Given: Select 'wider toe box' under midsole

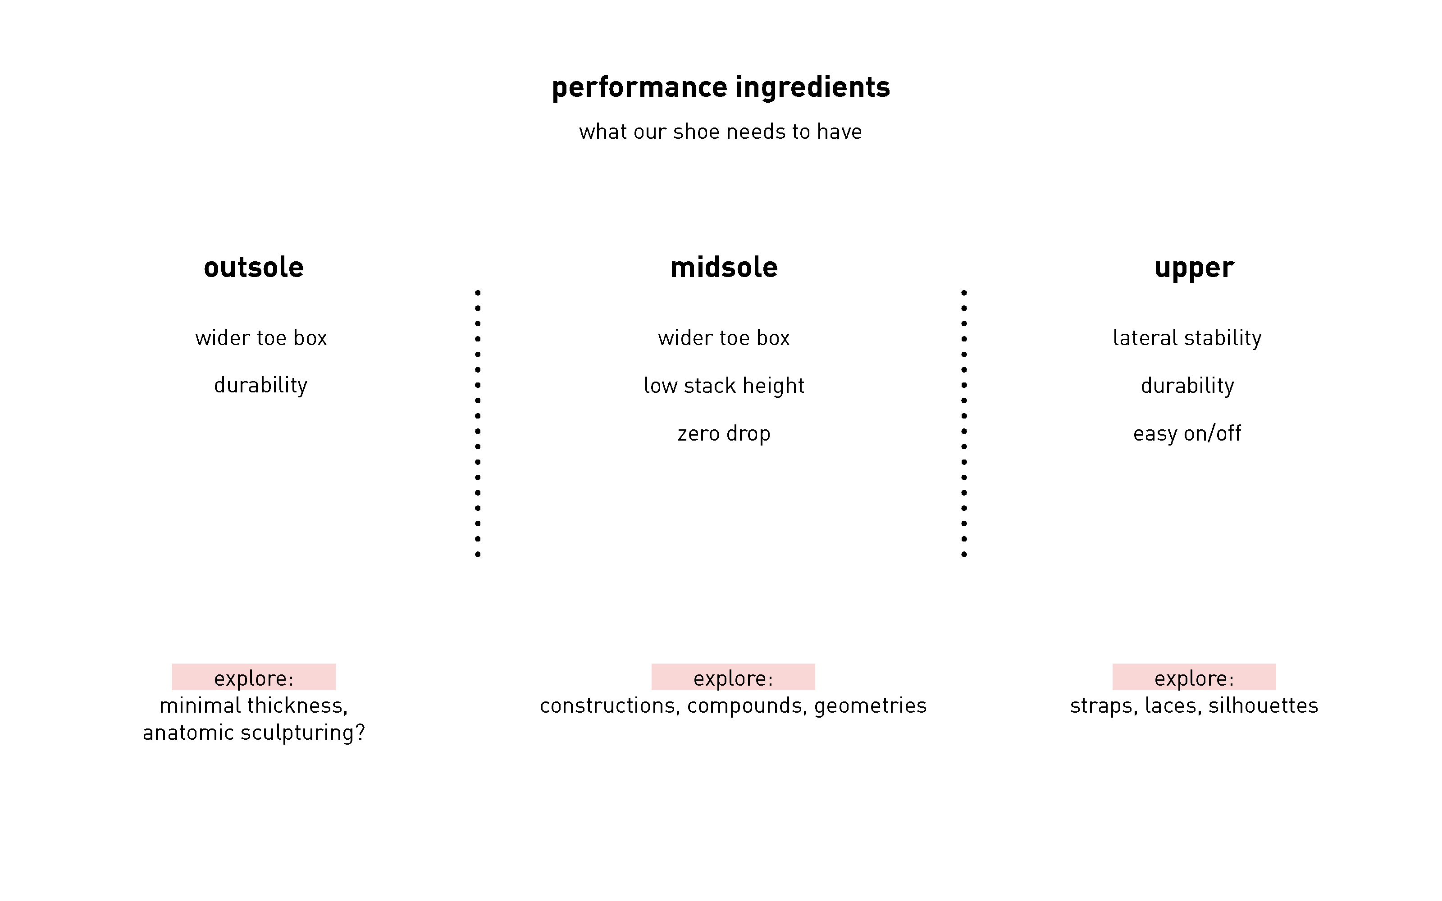Looking at the screenshot, I should pyautogui.click(x=724, y=337).
